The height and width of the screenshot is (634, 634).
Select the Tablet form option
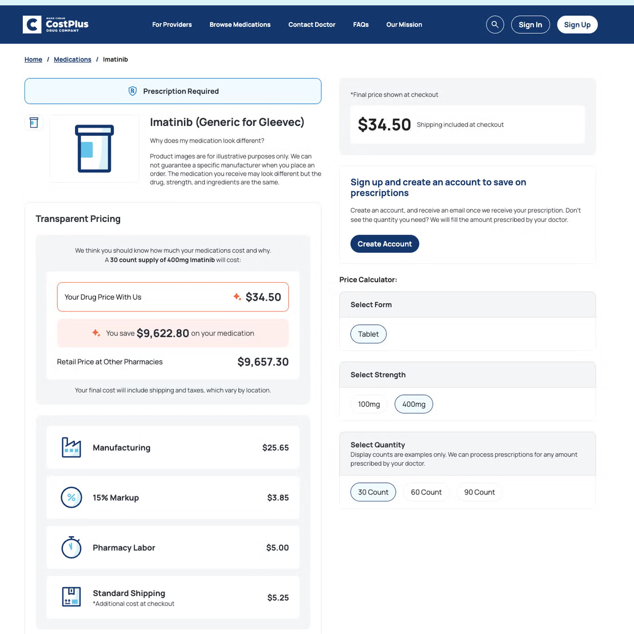tap(368, 334)
